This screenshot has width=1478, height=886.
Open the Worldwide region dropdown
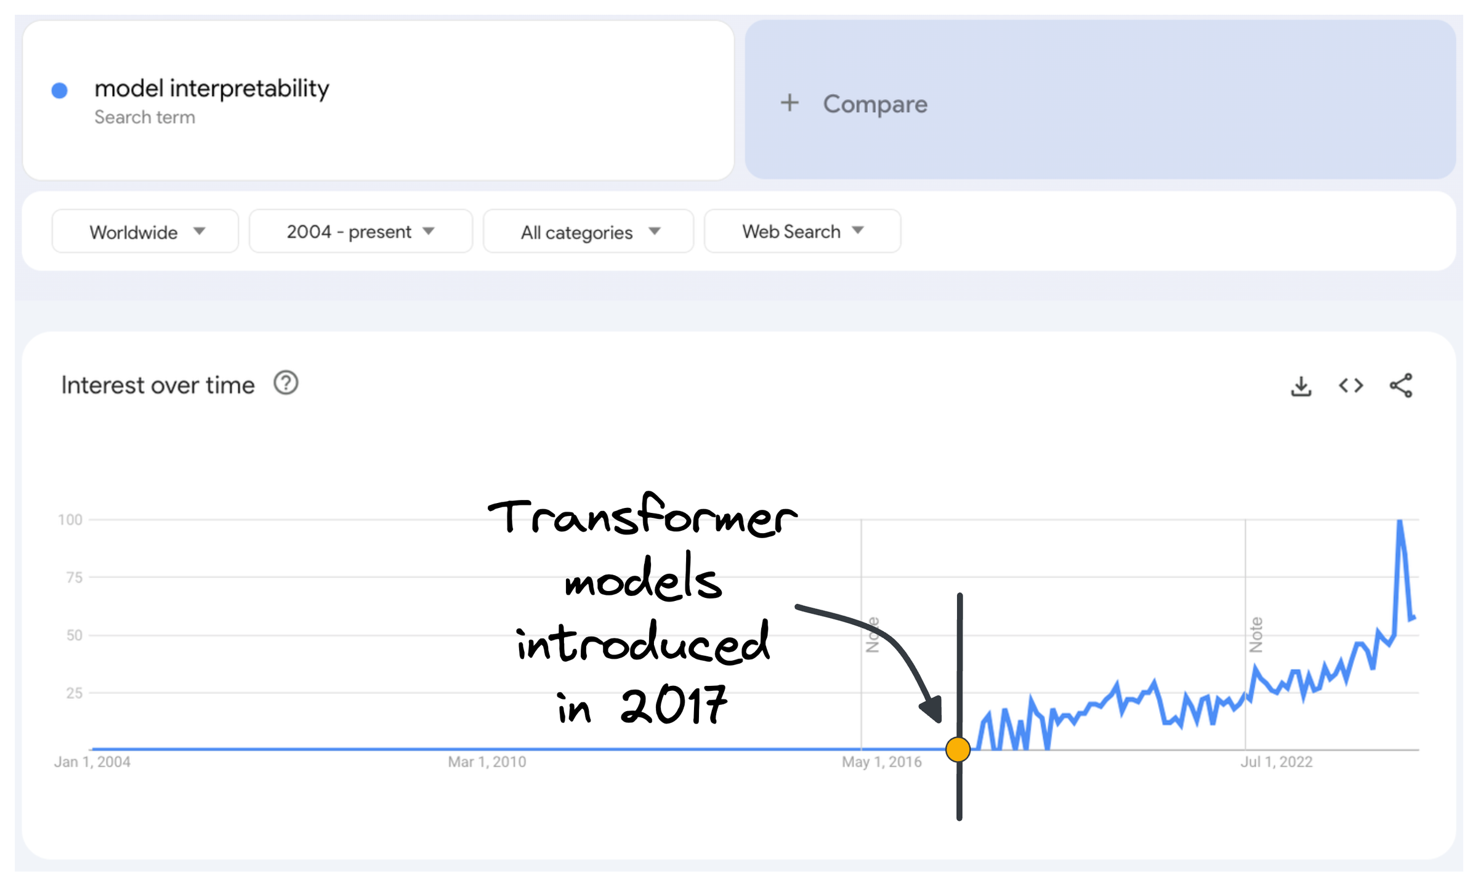[x=145, y=232]
